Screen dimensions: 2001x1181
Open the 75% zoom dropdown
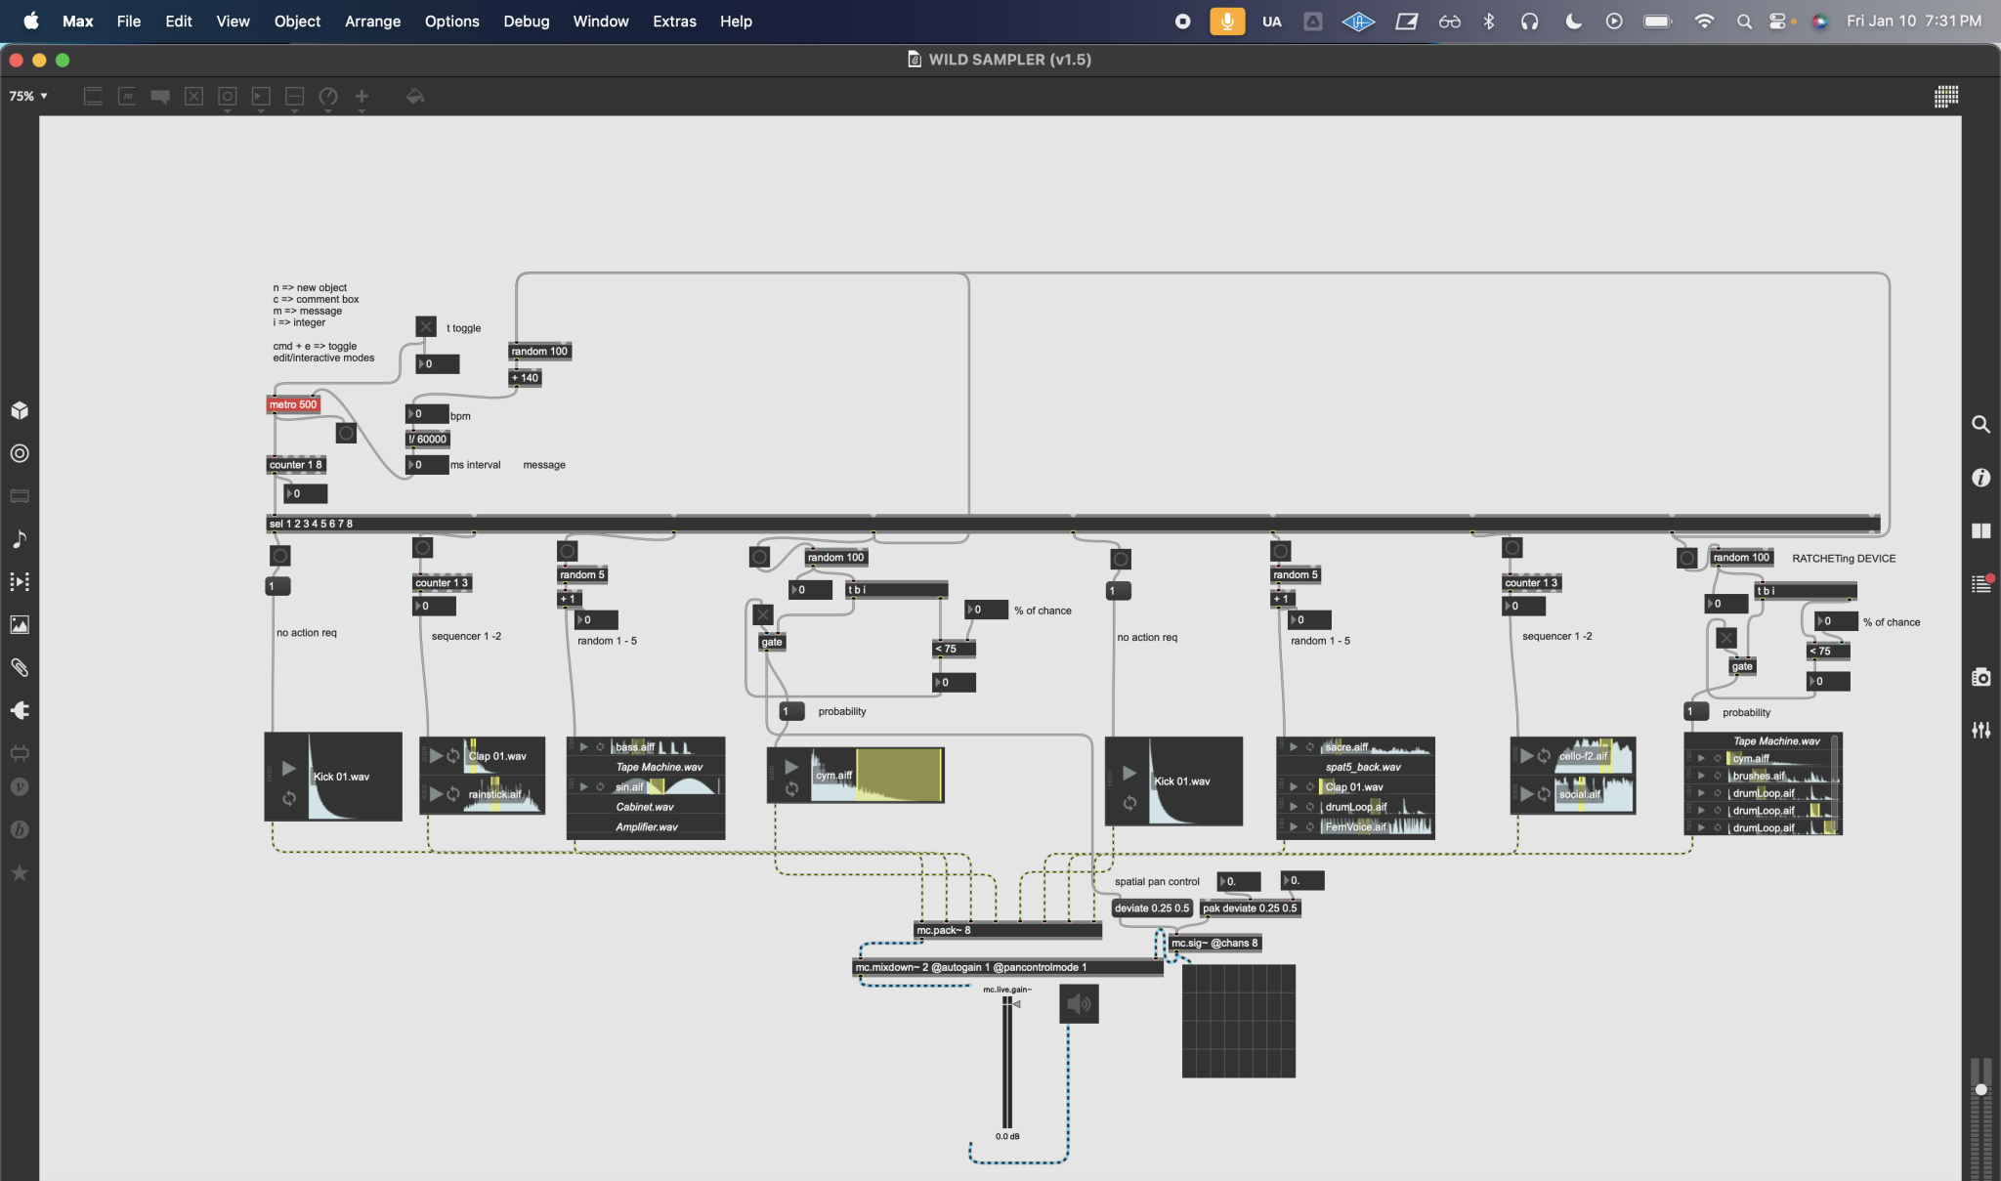coord(28,96)
